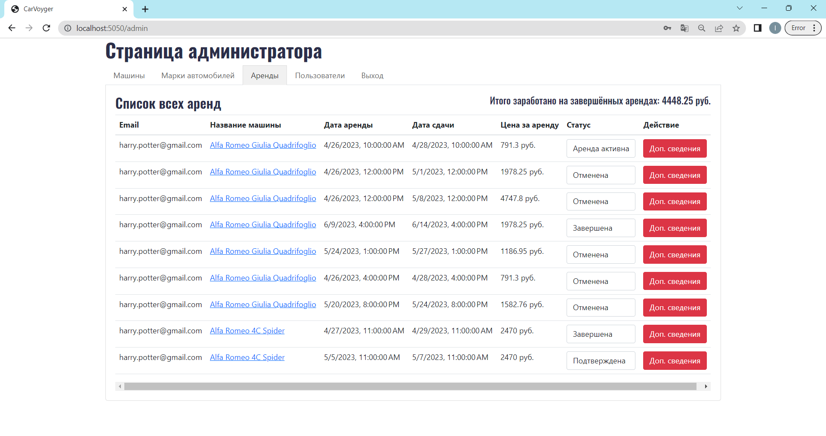The width and height of the screenshot is (826, 436).
Task: Open the Пользователи tab
Action: click(x=320, y=76)
